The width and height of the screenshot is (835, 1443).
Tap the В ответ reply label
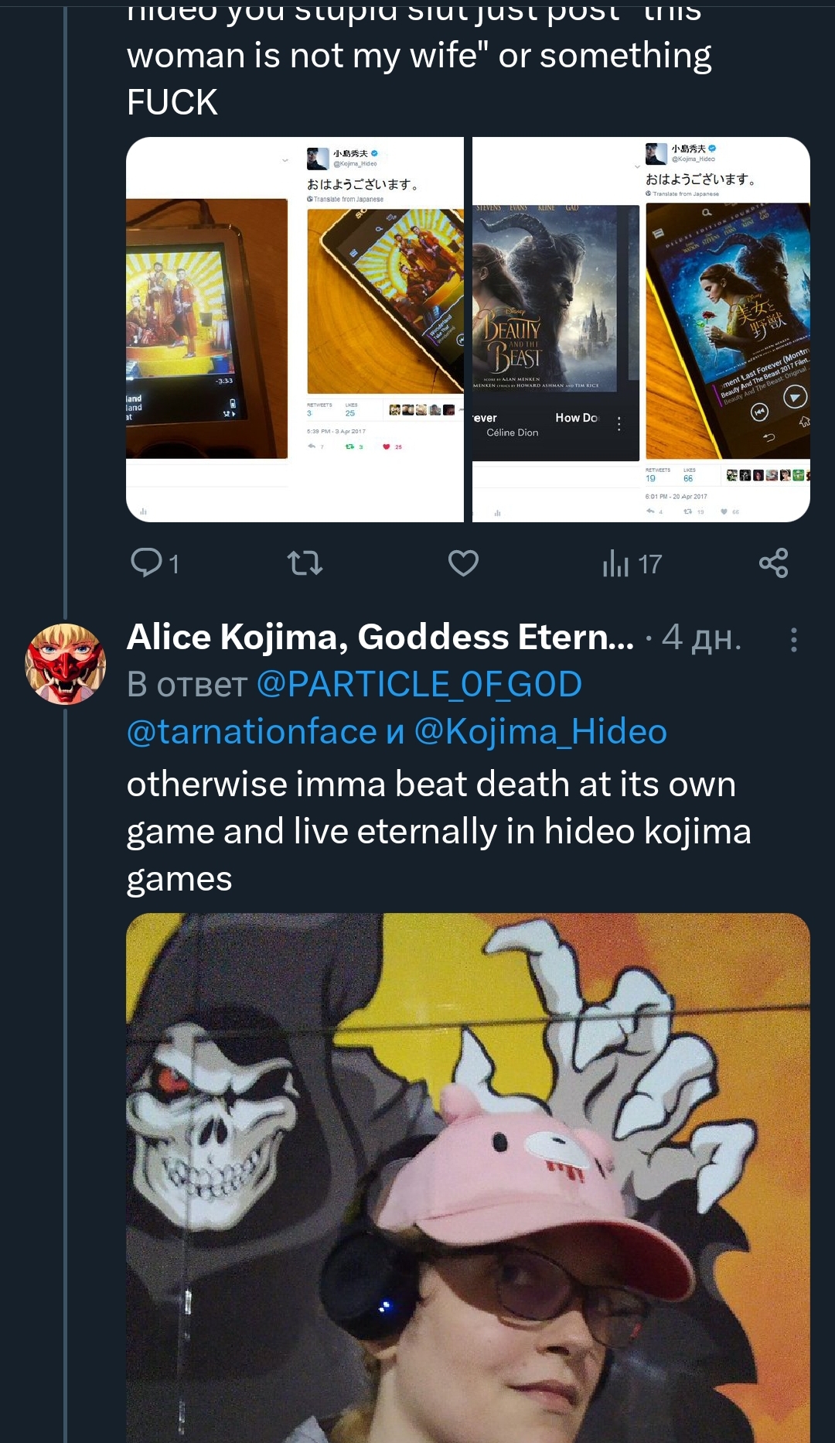(187, 685)
